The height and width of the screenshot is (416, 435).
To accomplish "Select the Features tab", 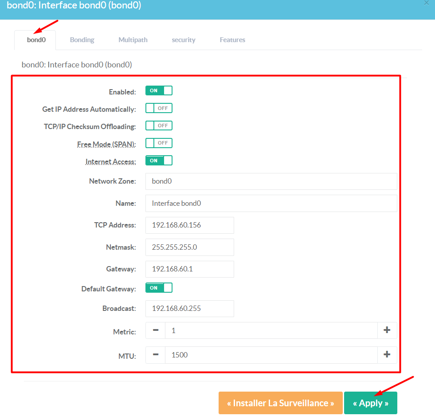I will [x=232, y=40].
